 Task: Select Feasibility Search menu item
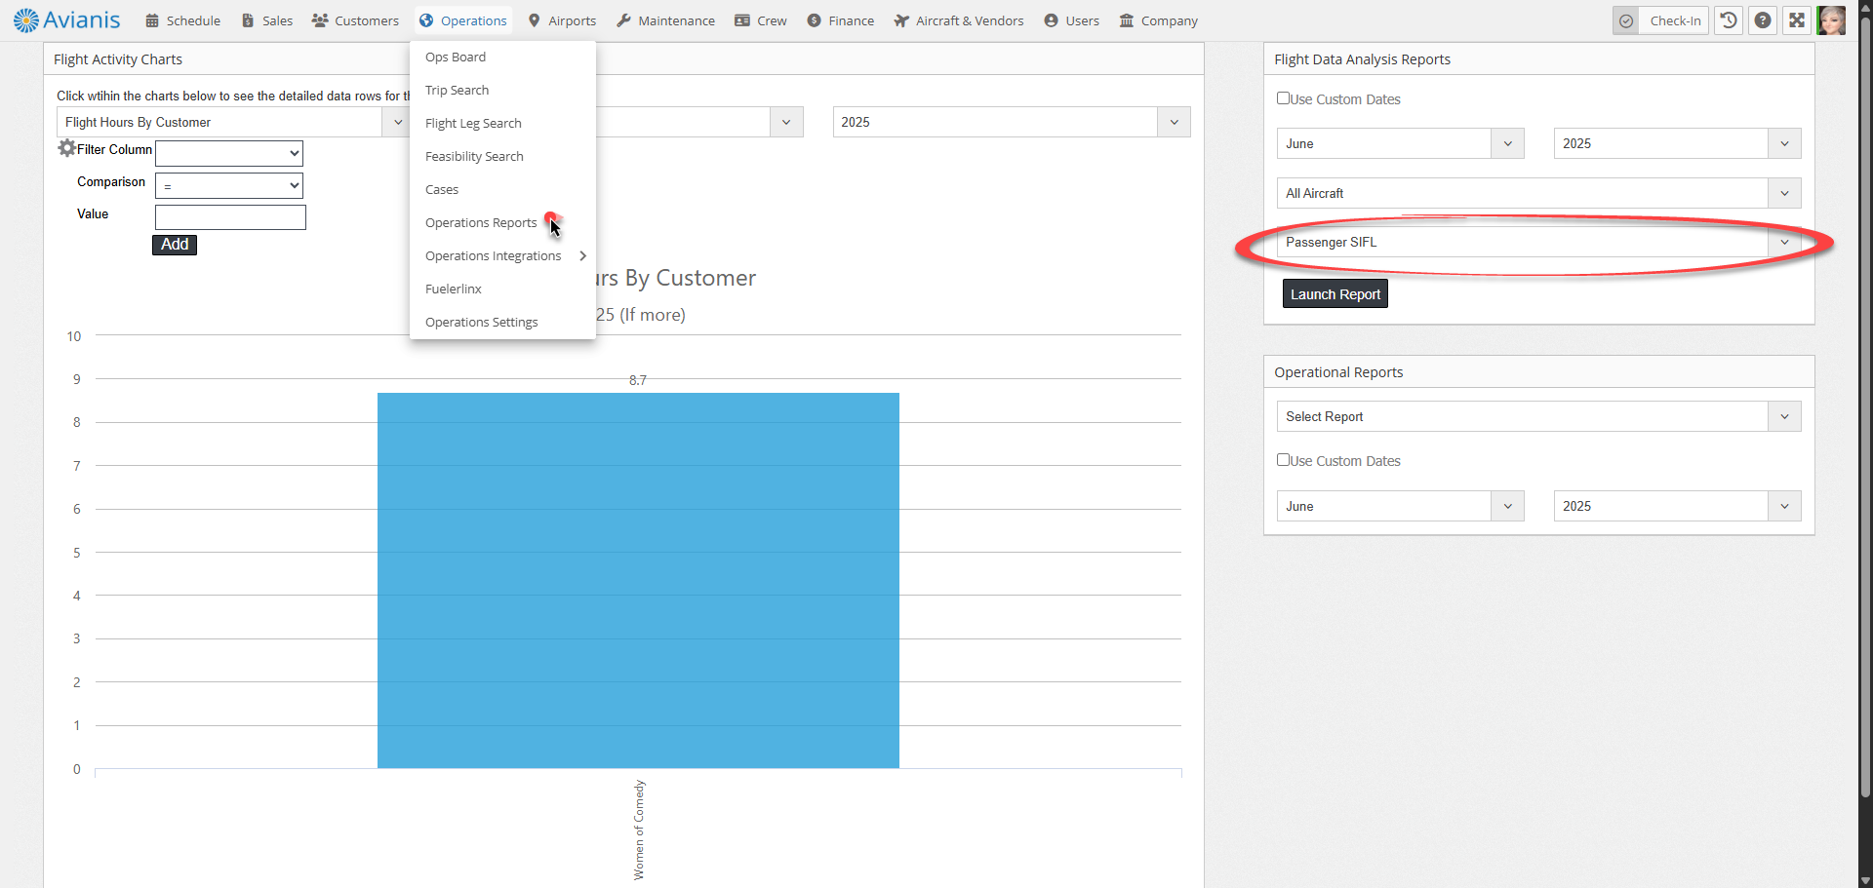(502, 156)
